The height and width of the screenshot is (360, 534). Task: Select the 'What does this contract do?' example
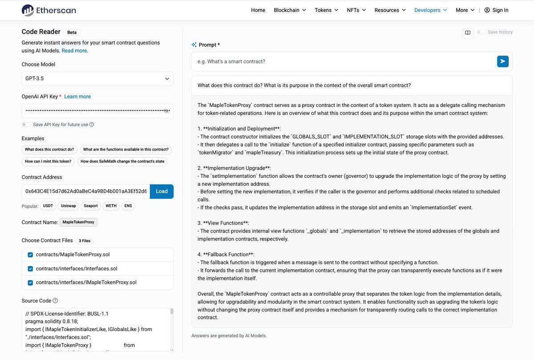coord(49,150)
